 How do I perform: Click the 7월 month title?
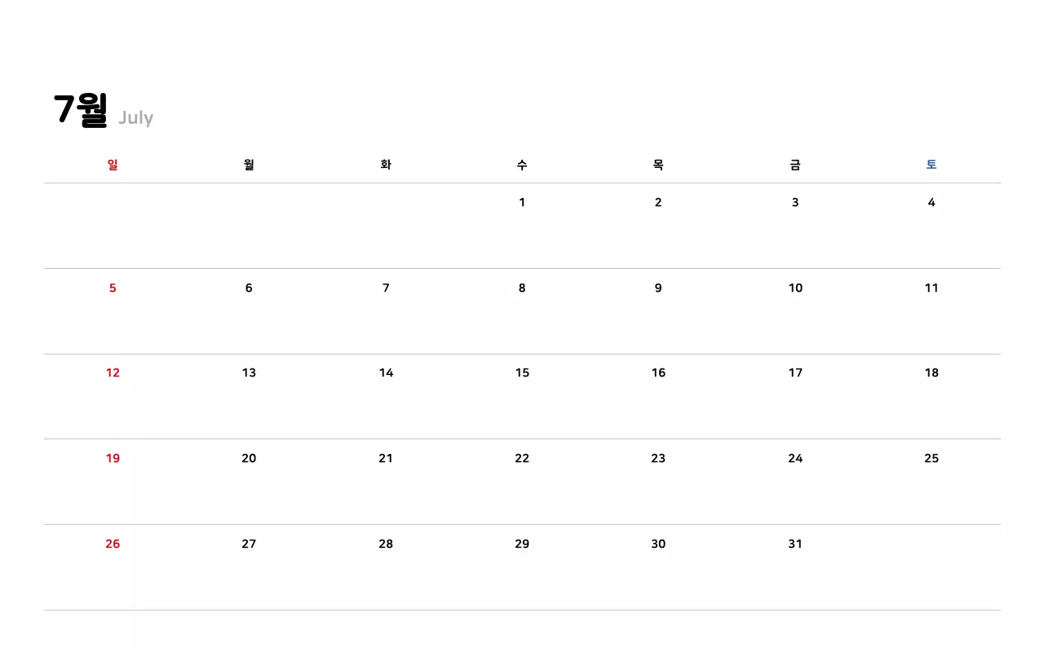(80, 110)
